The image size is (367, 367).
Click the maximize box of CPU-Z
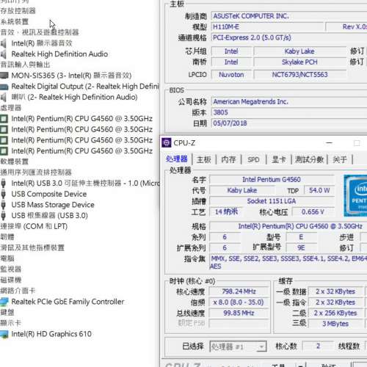click(357, 143)
